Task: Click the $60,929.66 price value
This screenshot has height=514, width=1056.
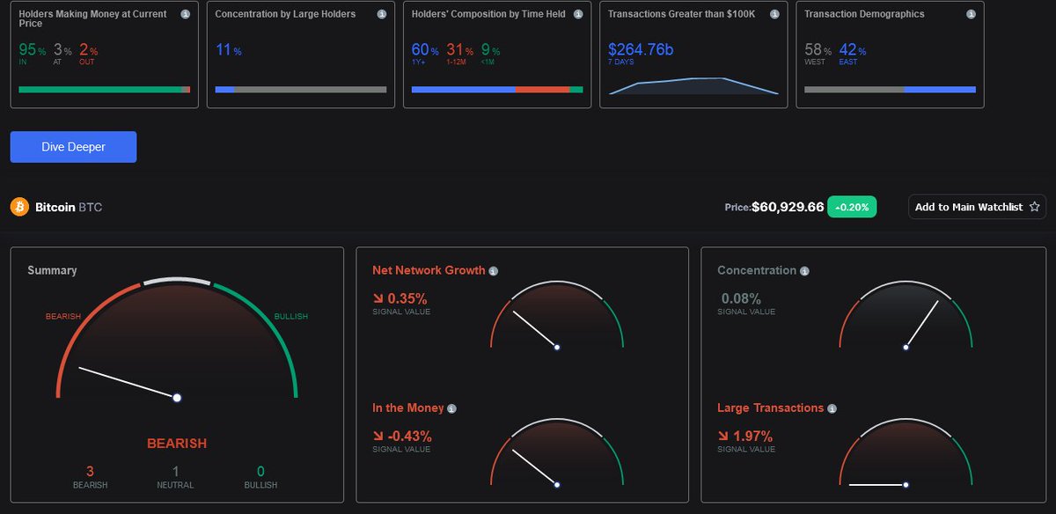Action: 788,207
